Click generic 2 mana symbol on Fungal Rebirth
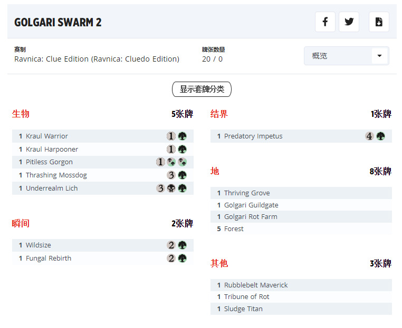Image resolution: width=402 pixels, height=328 pixels. coord(171,259)
